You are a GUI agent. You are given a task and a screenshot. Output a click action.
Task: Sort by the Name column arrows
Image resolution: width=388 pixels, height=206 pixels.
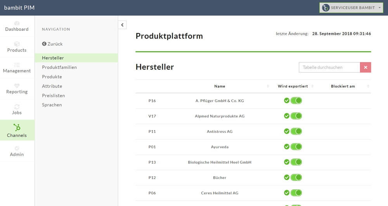pyautogui.click(x=268, y=86)
